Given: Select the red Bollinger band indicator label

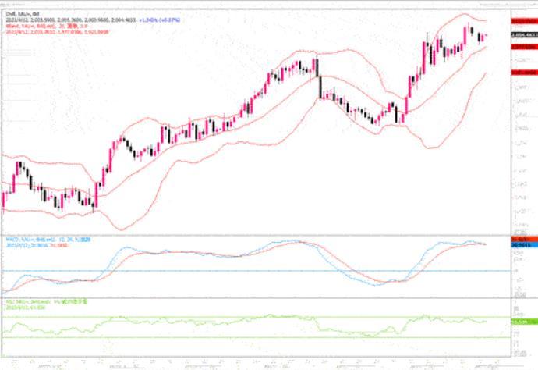Looking at the screenshot, I should [x=39, y=24].
